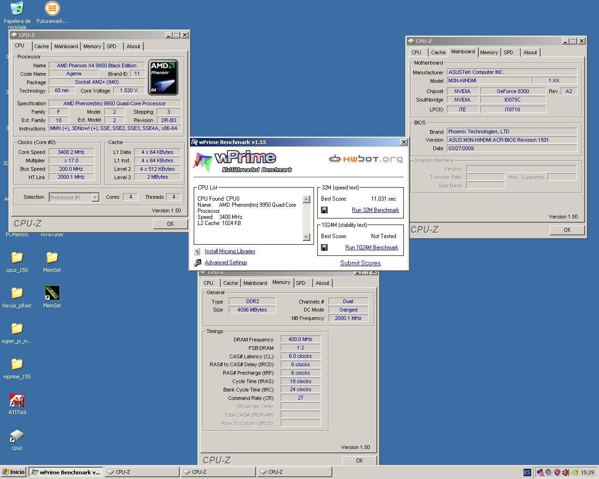Click the Advanced Settings wrench icon
599x479 pixels.
point(197,262)
